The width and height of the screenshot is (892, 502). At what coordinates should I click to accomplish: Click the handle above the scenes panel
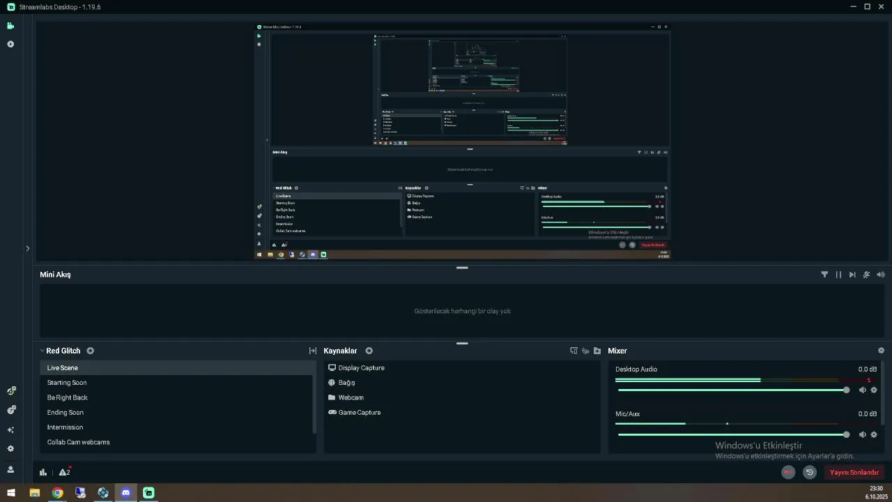tap(462, 343)
